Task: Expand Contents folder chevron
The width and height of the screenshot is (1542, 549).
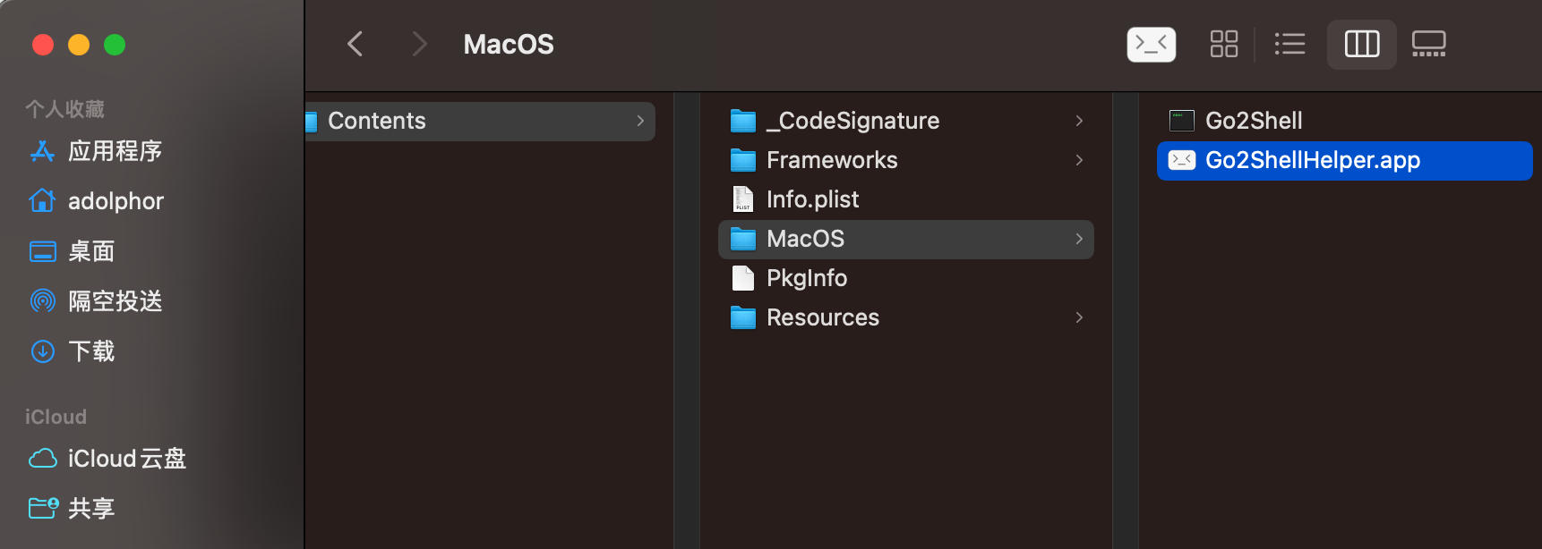Action: pyautogui.click(x=640, y=121)
